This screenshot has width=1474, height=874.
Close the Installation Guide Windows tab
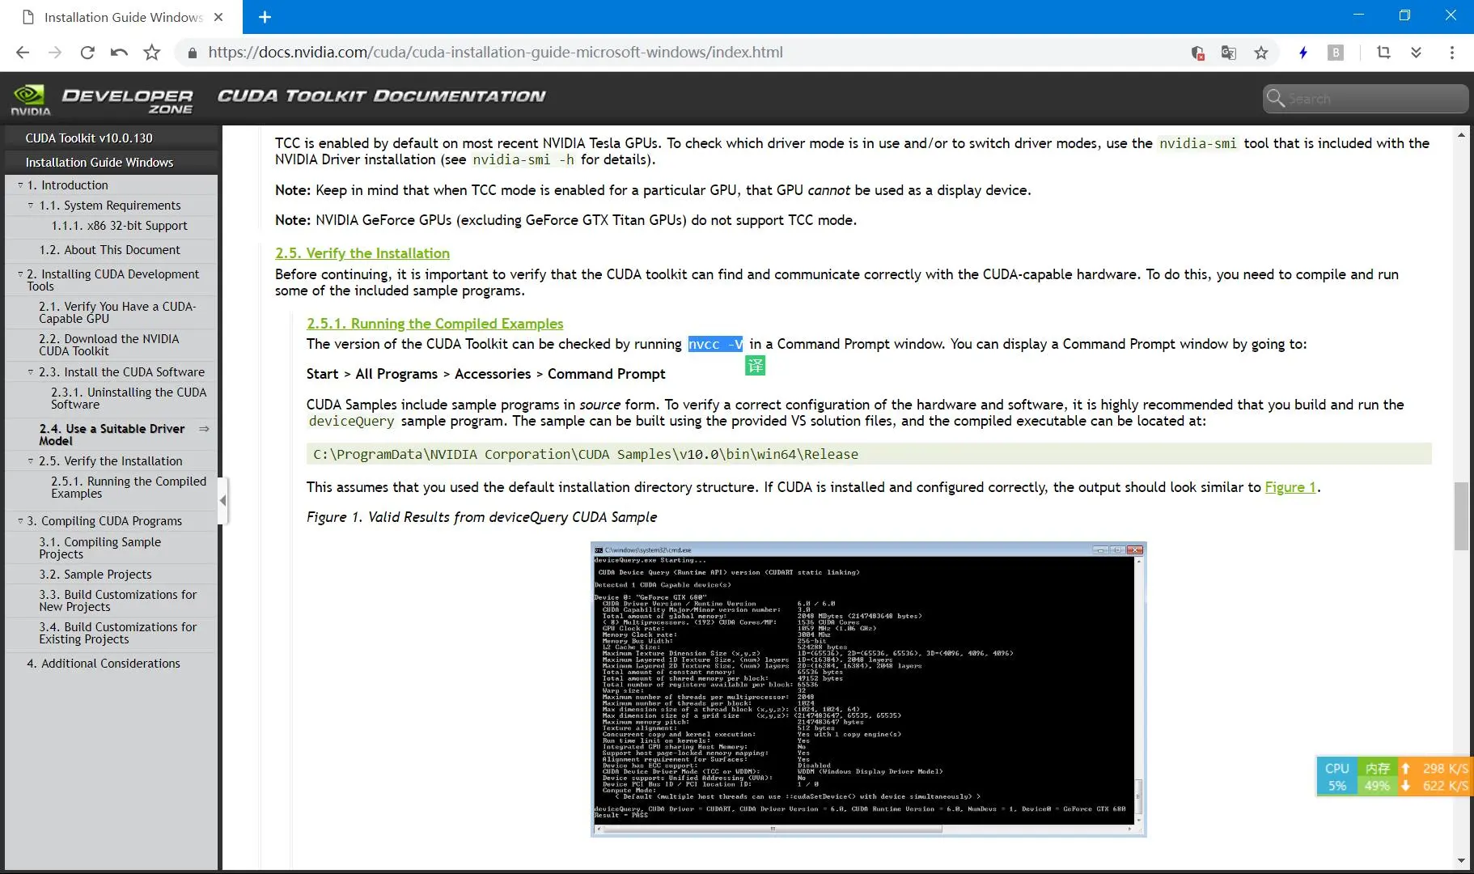pos(218,17)
